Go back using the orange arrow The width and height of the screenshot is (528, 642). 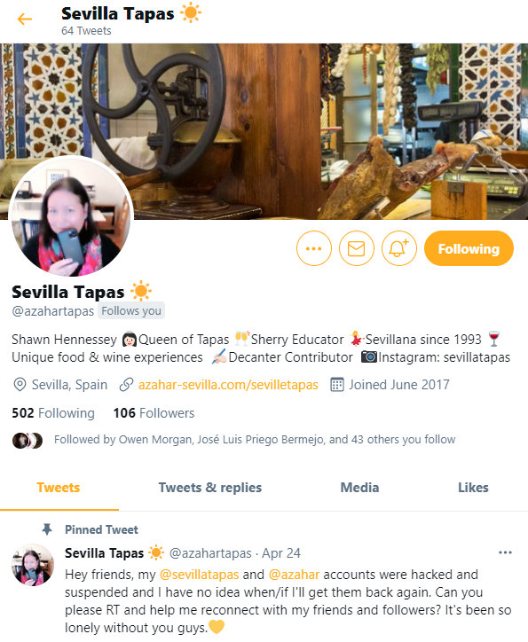(25, 20)
